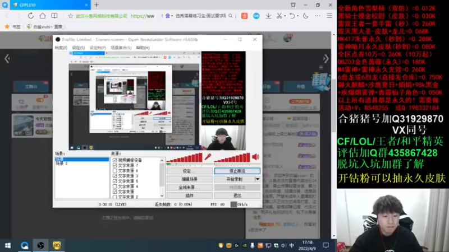Bookmark this page with the star icon

pyautogui.click(x=71, y=16)
